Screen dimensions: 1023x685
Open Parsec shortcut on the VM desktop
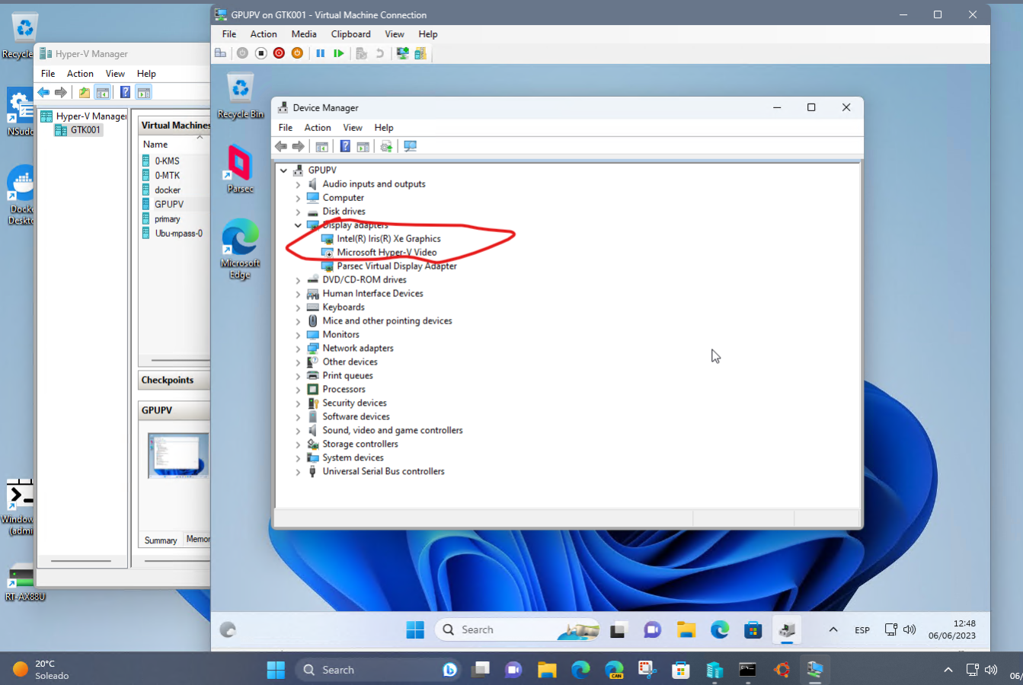[240, 168]
